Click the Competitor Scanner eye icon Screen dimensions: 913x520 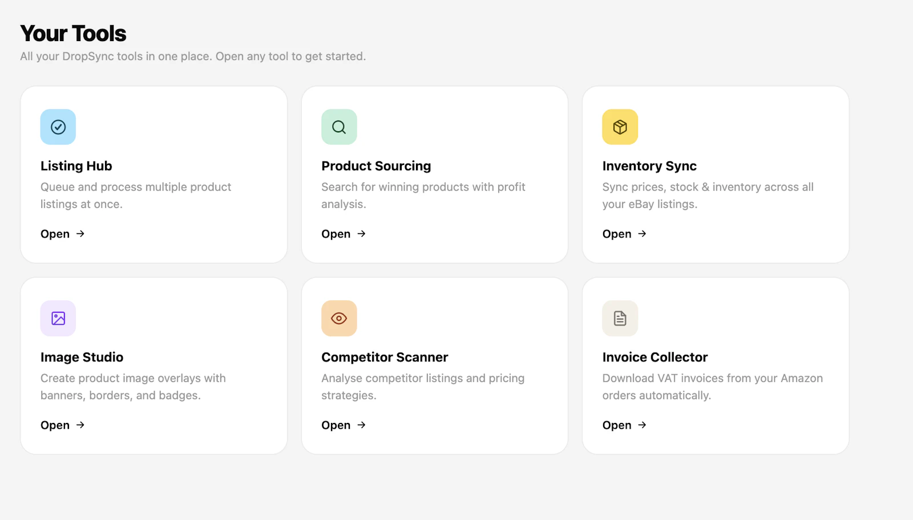[x=339, y=318]
